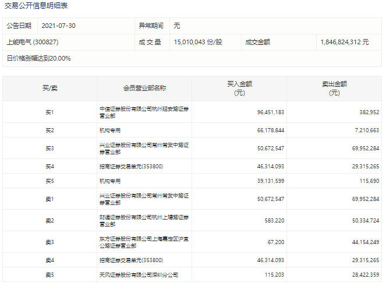This screenshot has height=286, width=386.
Task: Click the 交易公开信息明细表 title
Action: 36,6
